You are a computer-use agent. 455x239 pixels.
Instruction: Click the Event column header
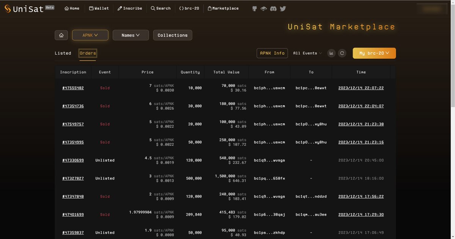pyautogui.click(x=105, y=72)
